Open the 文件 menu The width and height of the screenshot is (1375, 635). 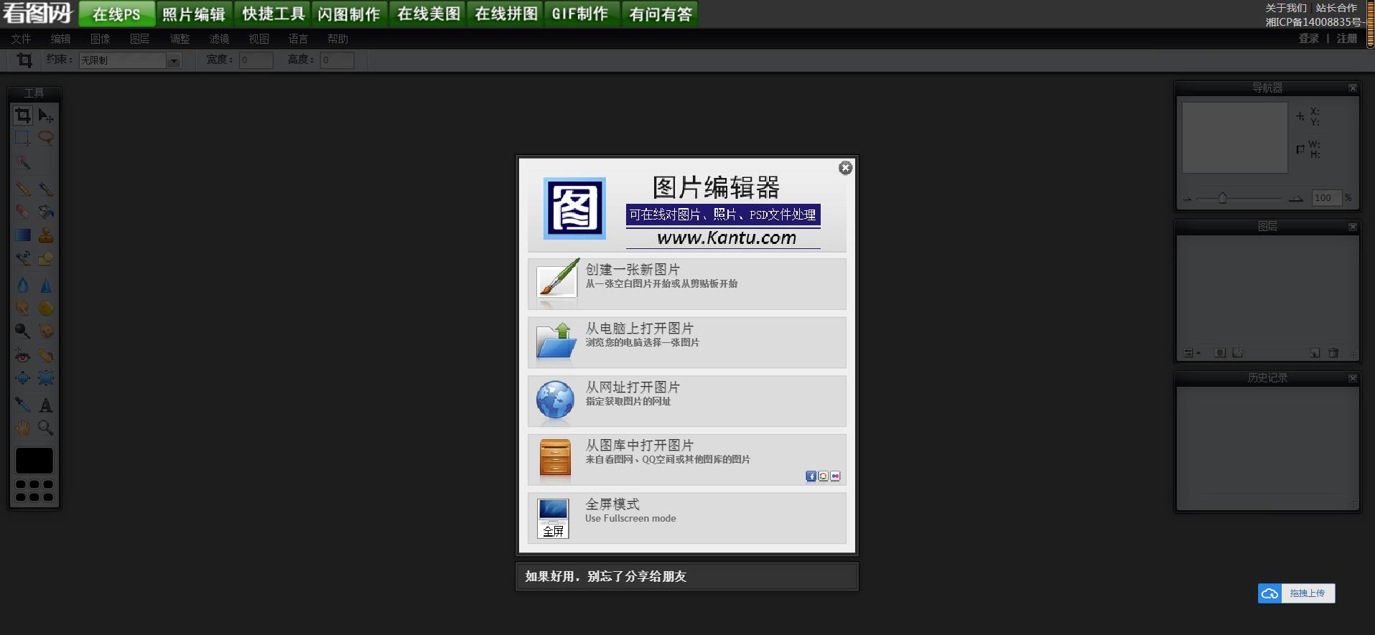pyautogui.click(x=21, y=39)
